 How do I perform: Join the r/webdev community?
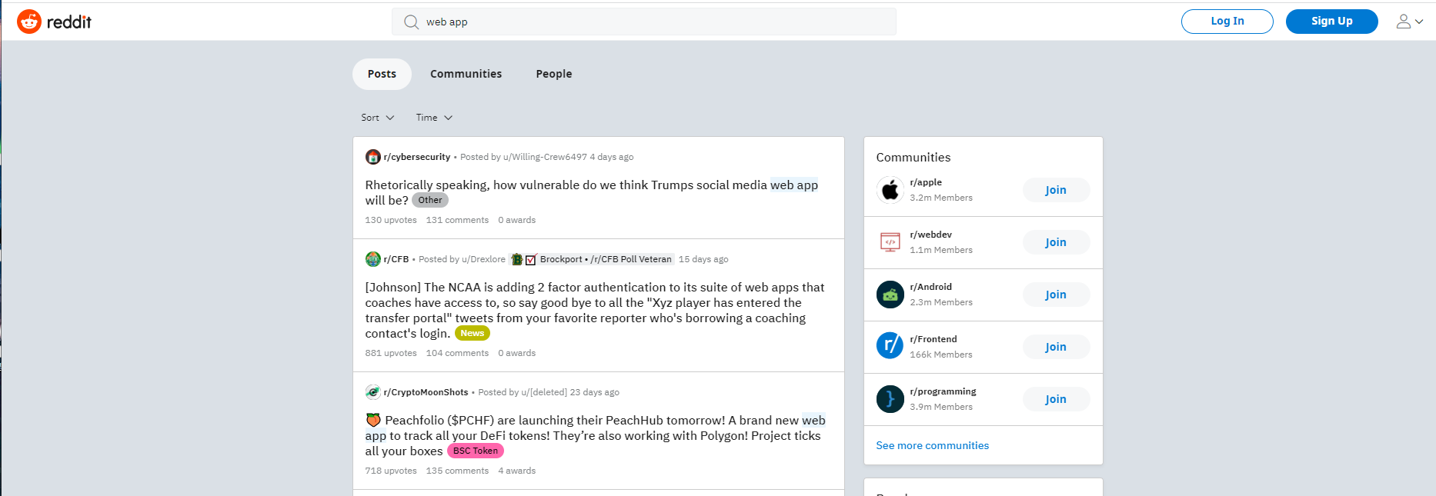(x=1055, y=242)
